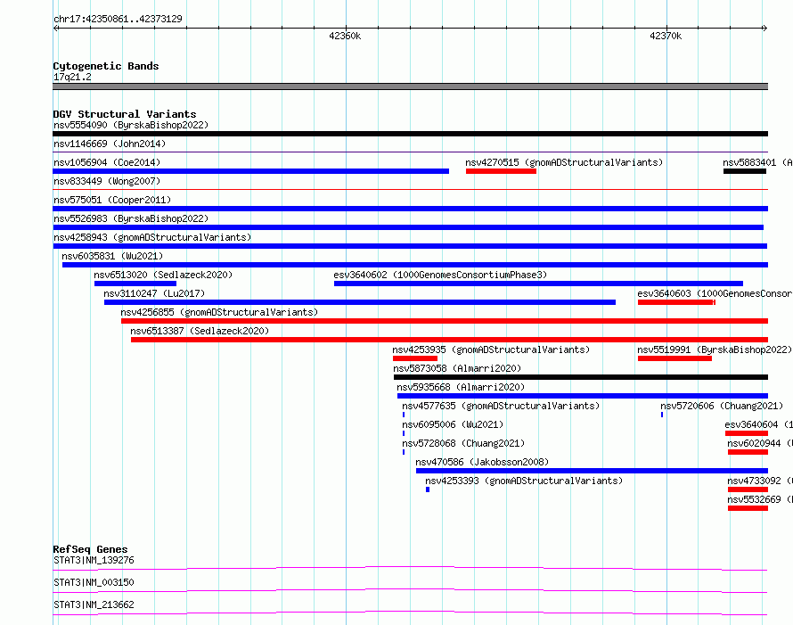Select nsv4253935 (gnomADStructuralVariants) label
Image resolution: width=793 pixels, height=625 pixels.
point(491,350)
